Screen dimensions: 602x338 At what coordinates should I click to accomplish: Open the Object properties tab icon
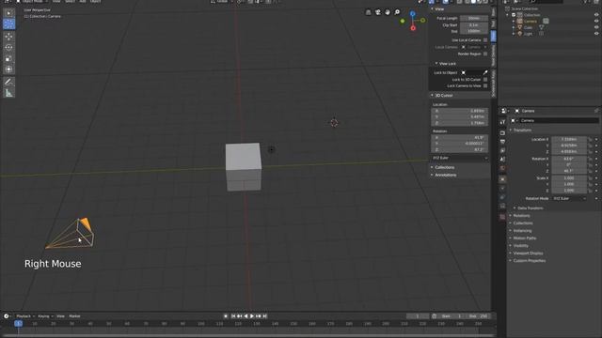pos(502,179)
